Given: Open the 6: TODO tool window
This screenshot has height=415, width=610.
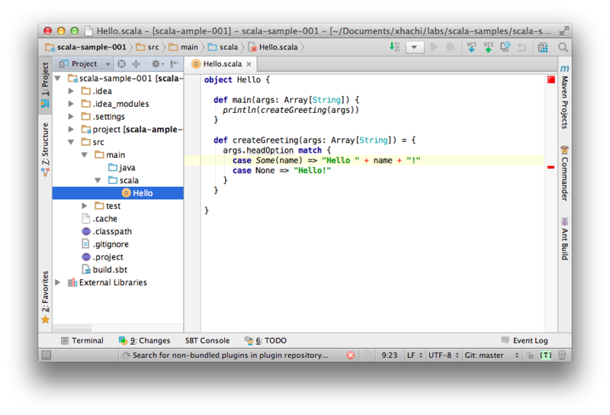Looking at the screenshot, I should coord(265,341).
